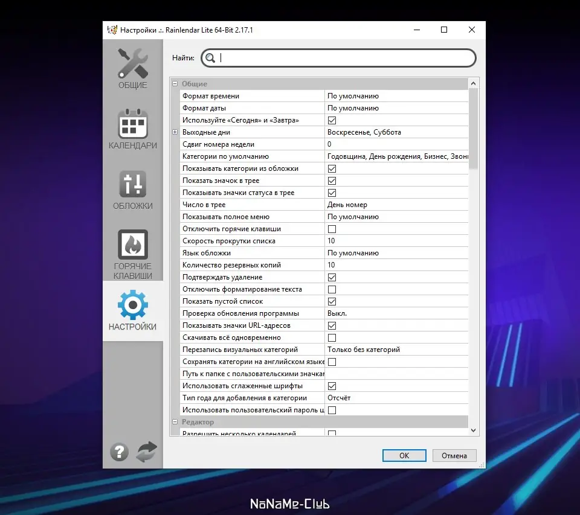Click the vertical scrollbar thumb
This screenshot has height=515, width=580.
[x=473, y=129]
